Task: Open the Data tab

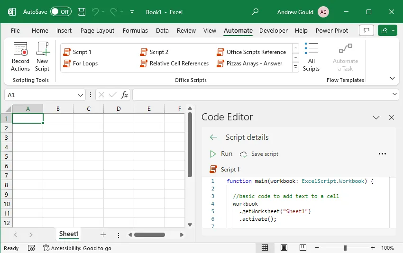Action: [162, 31]
